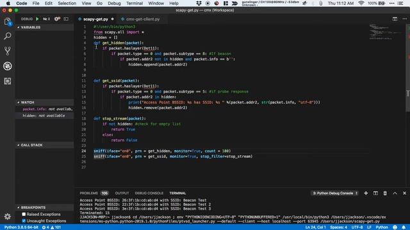Image resolution: width=410 pixels, height=230 pixels.
Task: Select the TERMINAL panel tab
Action: tap(177, 193)
